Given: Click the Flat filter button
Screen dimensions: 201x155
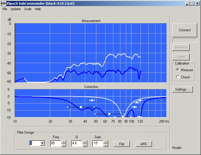Looking at the screenshot, I should click(x=122, y=144).
